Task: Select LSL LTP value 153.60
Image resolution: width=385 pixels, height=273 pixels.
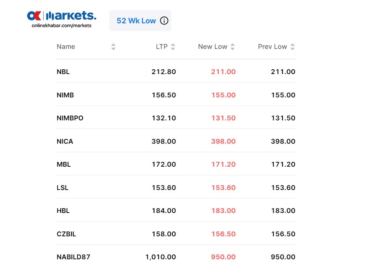Action: 164,188
